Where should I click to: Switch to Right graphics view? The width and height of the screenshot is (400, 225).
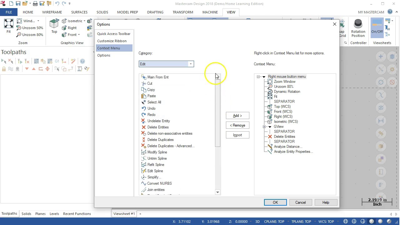(x=69, y=28)
